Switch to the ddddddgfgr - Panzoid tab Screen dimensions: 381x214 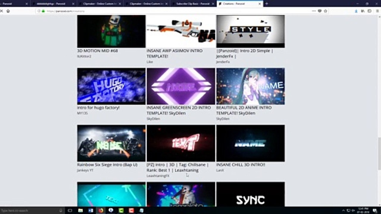[x=54, y=4]
